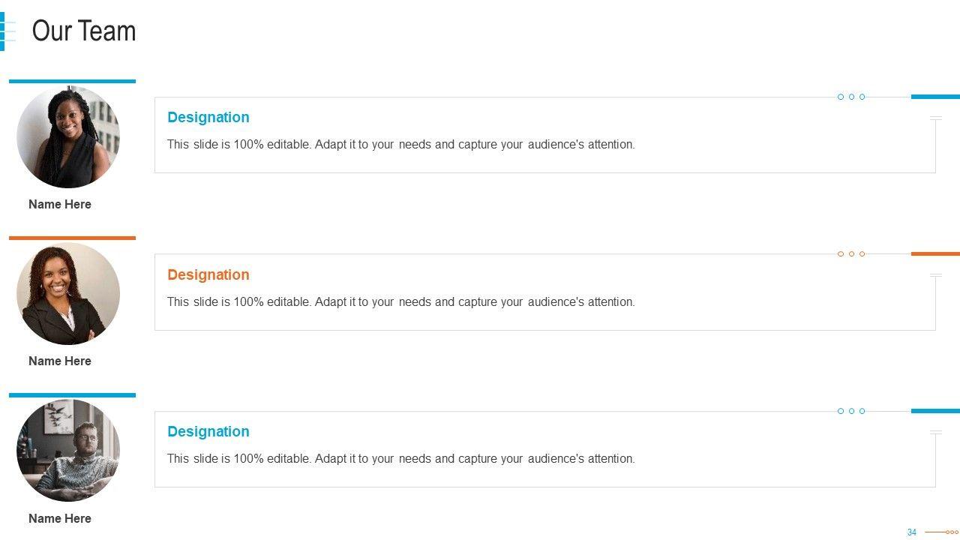Click the top team member's circular photo
The height and width of the screenshot is (540, 960).
(x=68, y=136)
